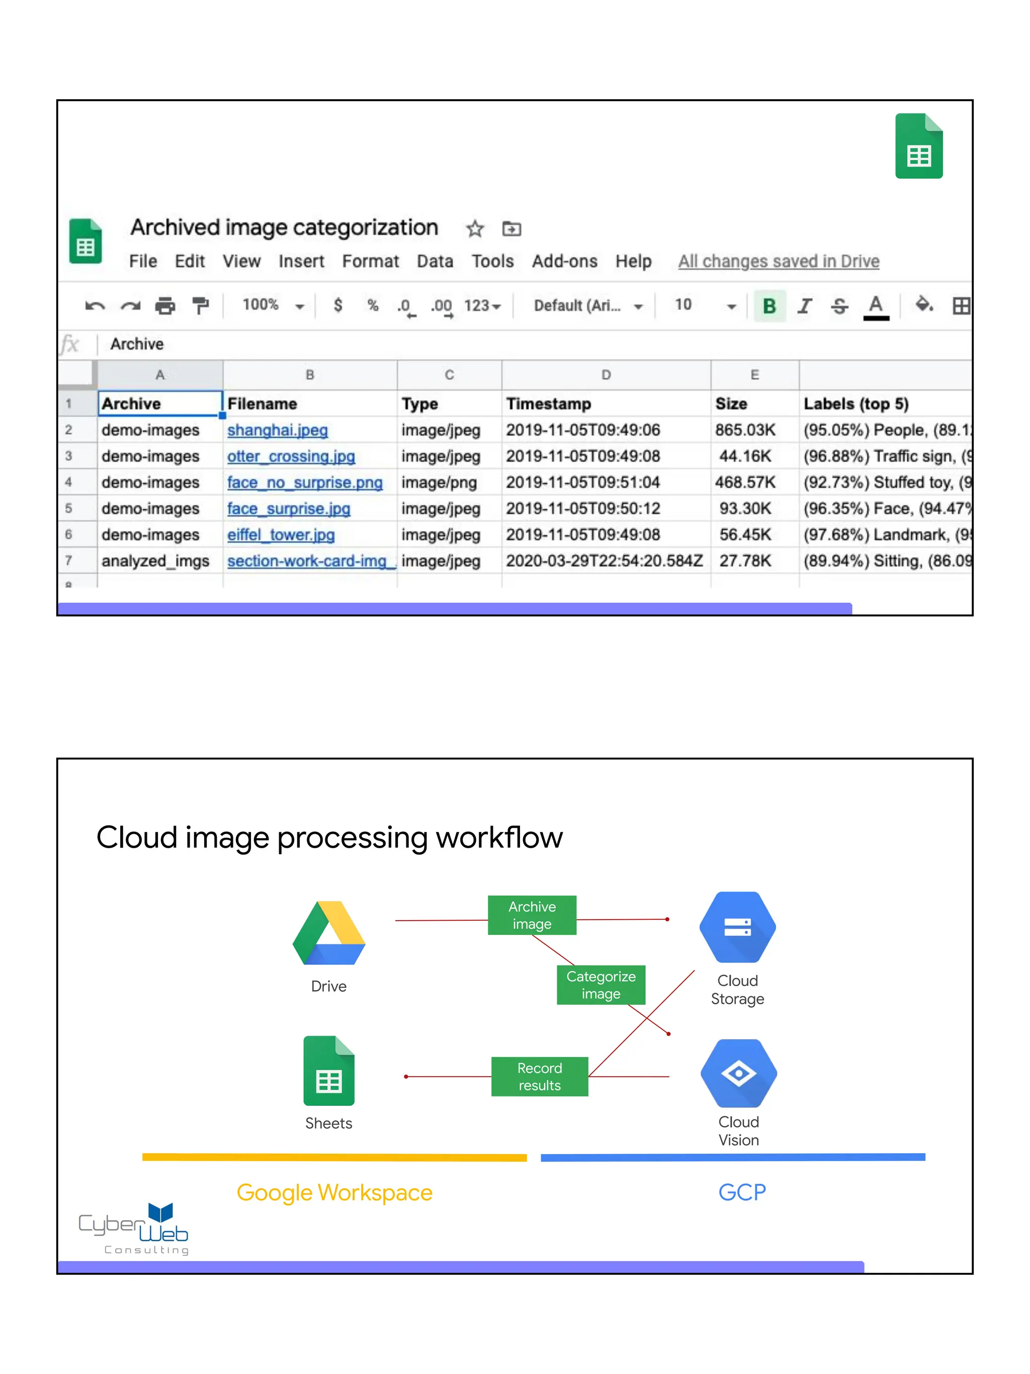Open the section-work-card-img link

point(311,561)
